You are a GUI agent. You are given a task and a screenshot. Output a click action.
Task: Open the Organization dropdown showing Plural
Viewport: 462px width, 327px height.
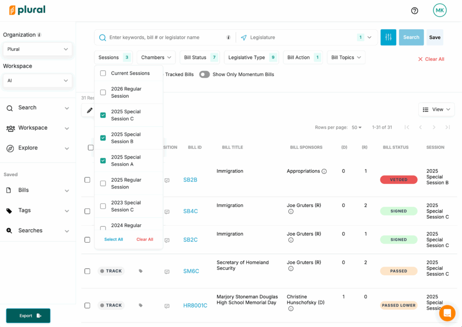(x=37, y=49)
